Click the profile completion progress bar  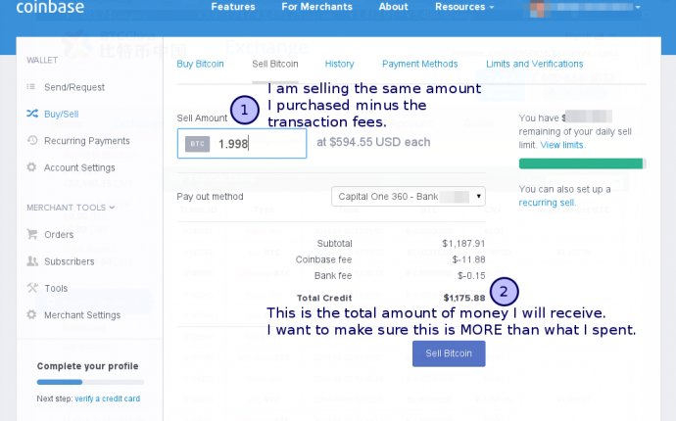90,382
